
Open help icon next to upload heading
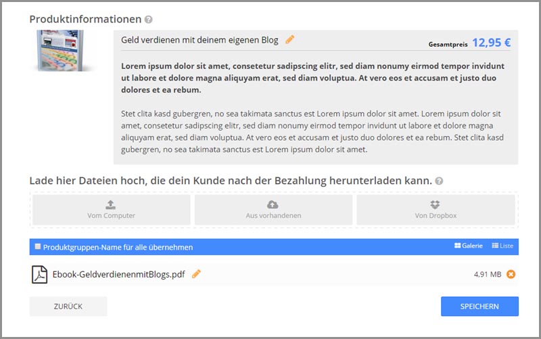[440, 181]
